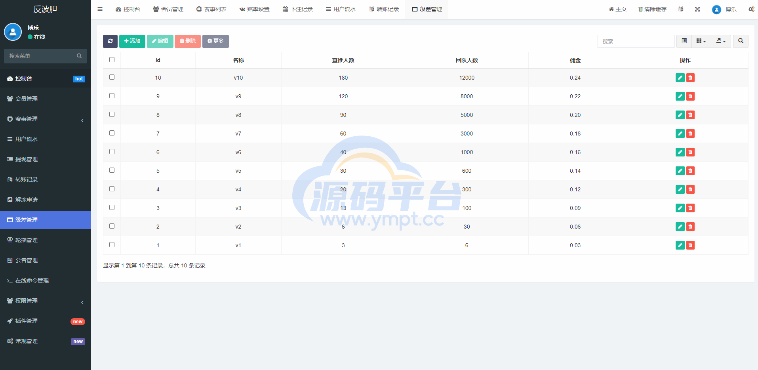This screenshot has width=758, height=370.
Task: Edit the v9 row with pencil icon
Action: [x=680, y=96]
